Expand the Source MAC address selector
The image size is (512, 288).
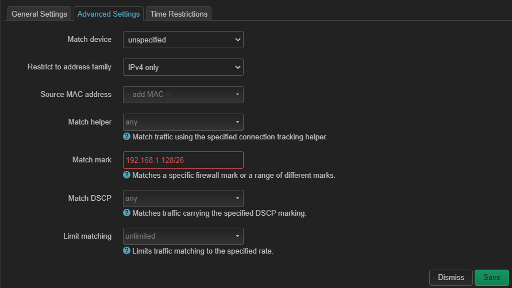[x=183, y=95]
